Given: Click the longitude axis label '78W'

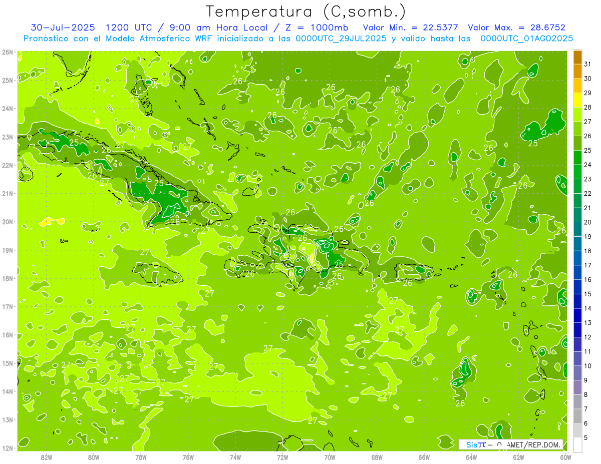Looking at the screenshot, I should 141,457.
